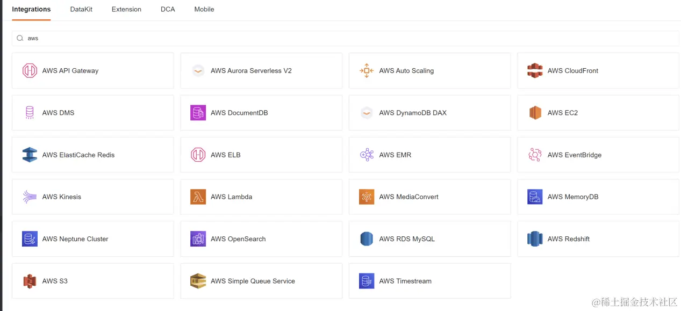
Task: Open the 'AWS ElastiCache Redis' label
Action: point(78,155)
